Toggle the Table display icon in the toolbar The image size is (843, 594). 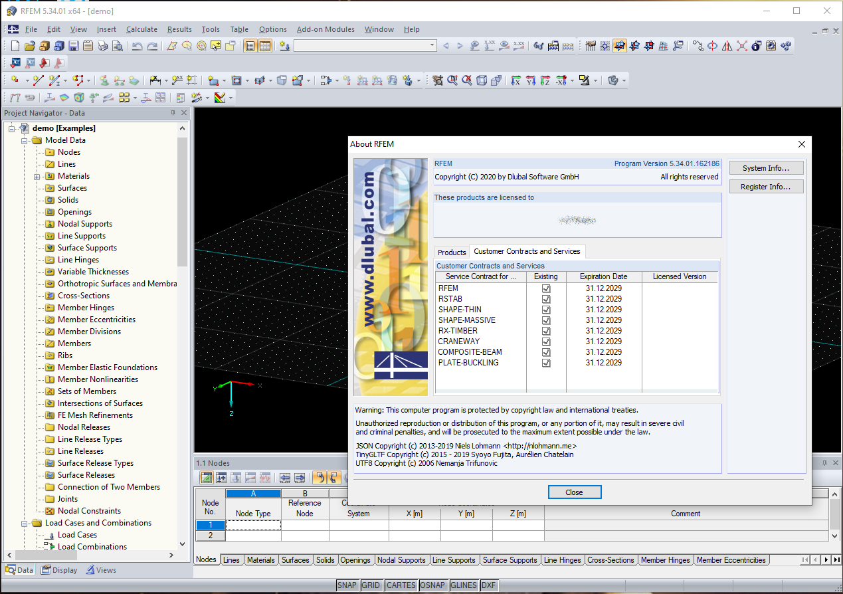click(x=265, y=46)
